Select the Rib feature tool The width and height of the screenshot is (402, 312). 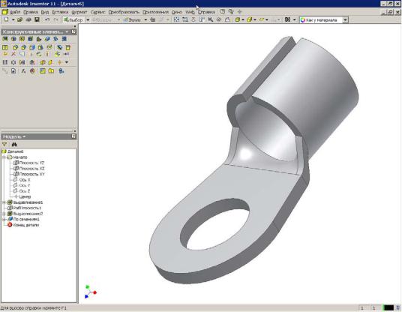[39, 39]
